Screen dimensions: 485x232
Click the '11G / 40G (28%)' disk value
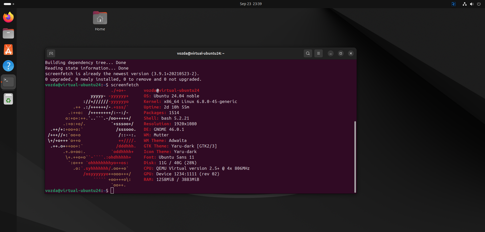178,163
